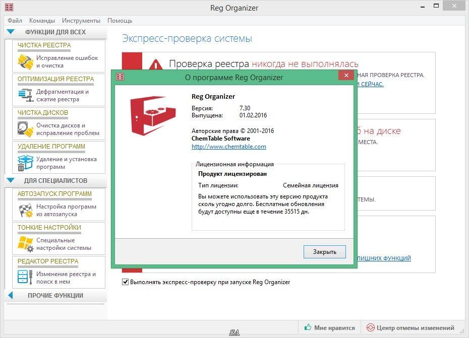Open the Файл menu

point(15,21)
